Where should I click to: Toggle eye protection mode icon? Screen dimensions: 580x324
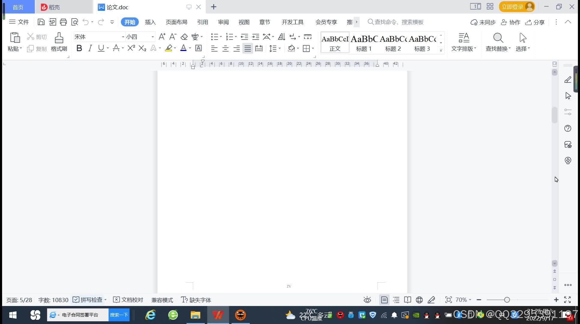click(x=367, y=300)
